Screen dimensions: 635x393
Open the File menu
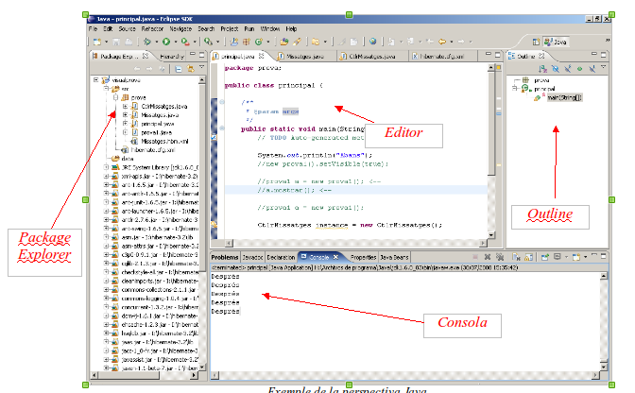tap(93, 28)
